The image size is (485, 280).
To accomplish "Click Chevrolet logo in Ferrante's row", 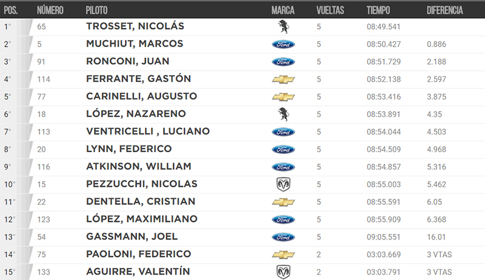I will click(283, 79).
